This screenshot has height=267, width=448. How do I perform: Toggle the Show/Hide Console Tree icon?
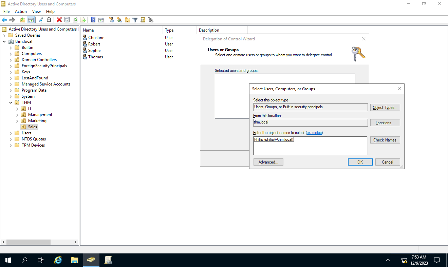(31, 20)
